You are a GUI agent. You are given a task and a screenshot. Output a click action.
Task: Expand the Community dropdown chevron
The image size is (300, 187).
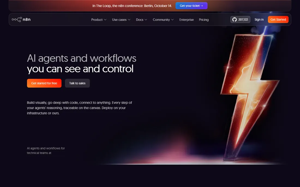click(172, 20)
